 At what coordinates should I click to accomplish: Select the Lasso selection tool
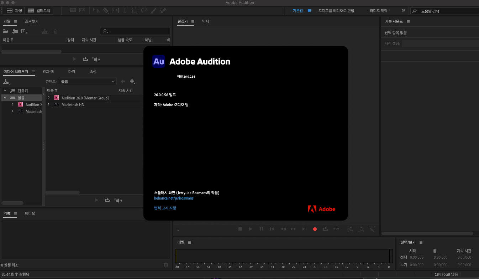144,11
